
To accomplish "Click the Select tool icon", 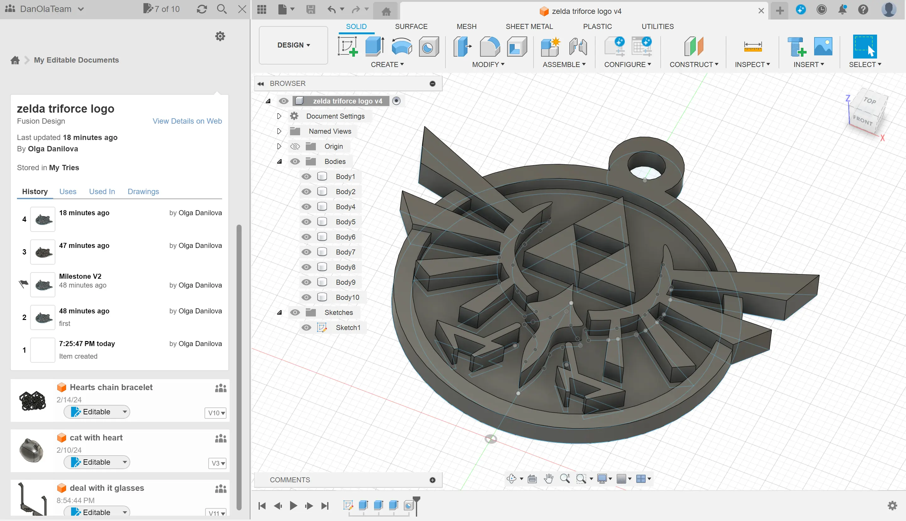I will [865, 47].
